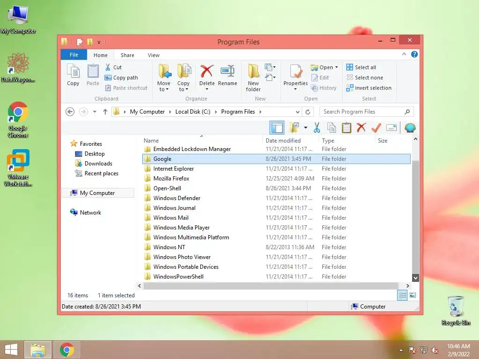Open the Easy access dropdown in the New group

[270, 78]
